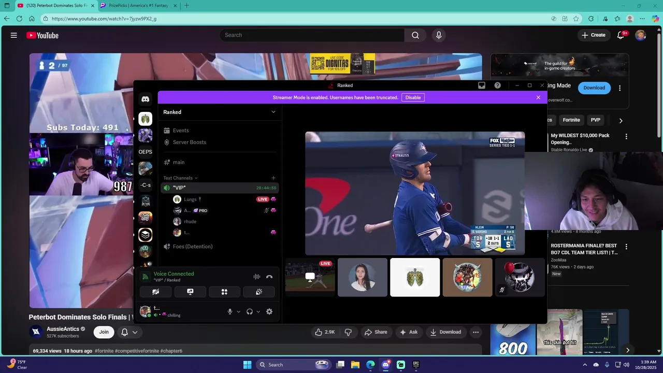Open the YouTube guide hamburger menu
Image resolution: width=663 pixels, height=373 pixels.
coord(14,35)
